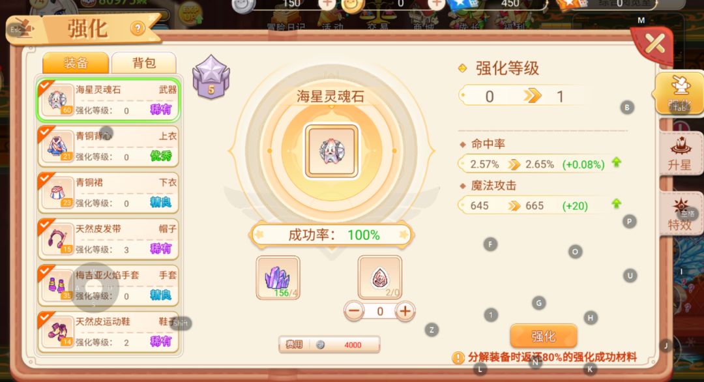Click the 海星灵魂石 item icon in center
This screenshot has height=382, width=704.
point(332,151)
